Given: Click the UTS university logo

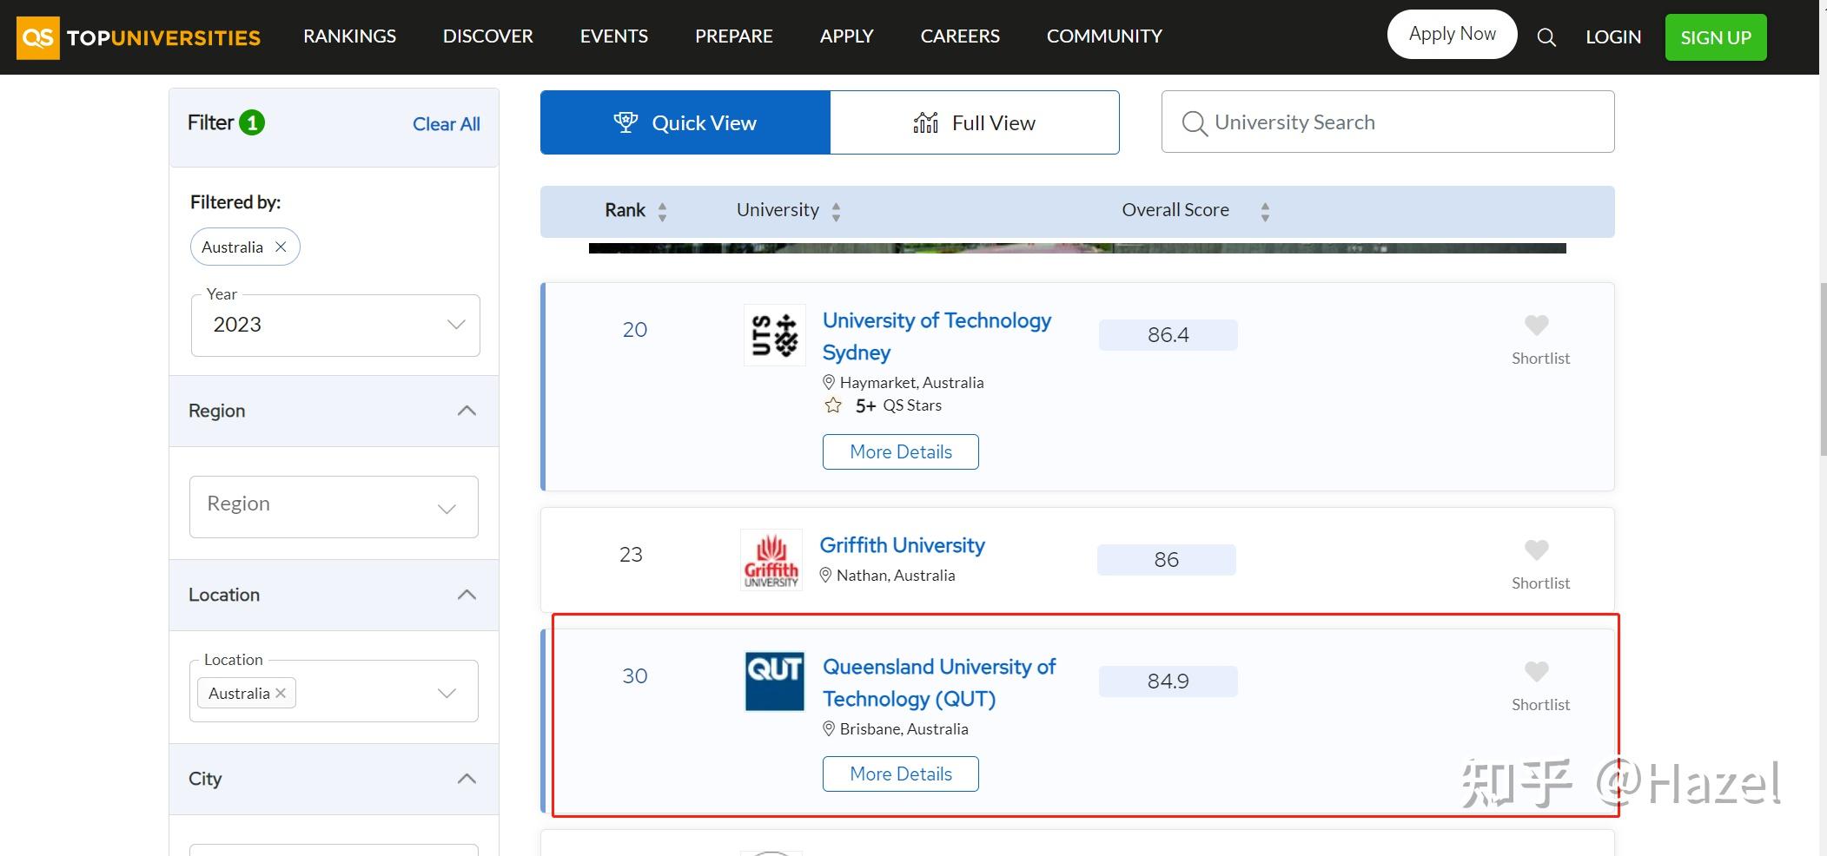Looking at the screenshot, I should tap(774, 335).
